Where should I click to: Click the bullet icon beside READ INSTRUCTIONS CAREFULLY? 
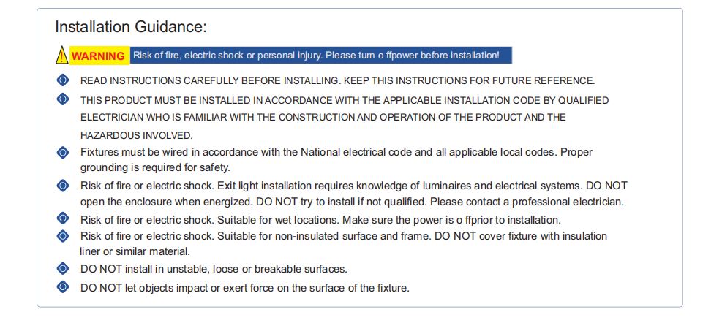[x=63, y=80]
